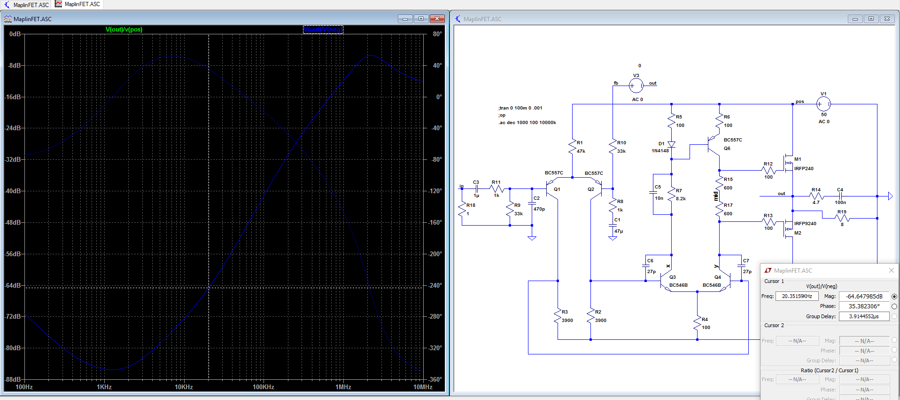Select resistor R7 8.2k symbol
The image size is (900, 400).
click(672, 194)
